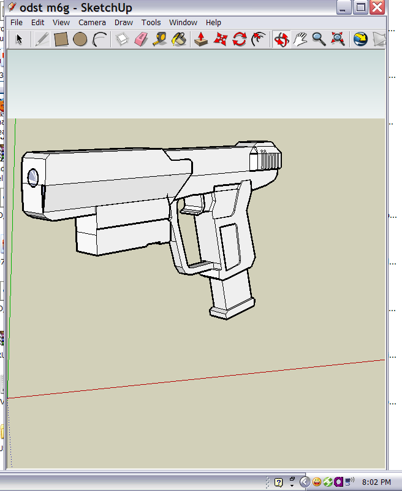
Task: Expand hidden tray icons with the chevron
Action: click(305, 482)
